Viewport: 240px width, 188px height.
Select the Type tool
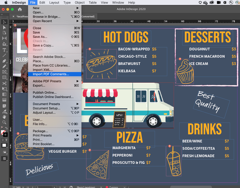[4, 50]
